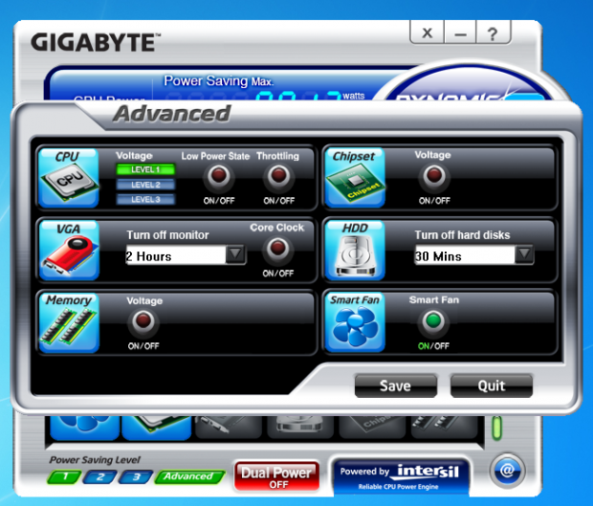
Task: Click the Memory RAM sticks icon
Action: (69, 323)
